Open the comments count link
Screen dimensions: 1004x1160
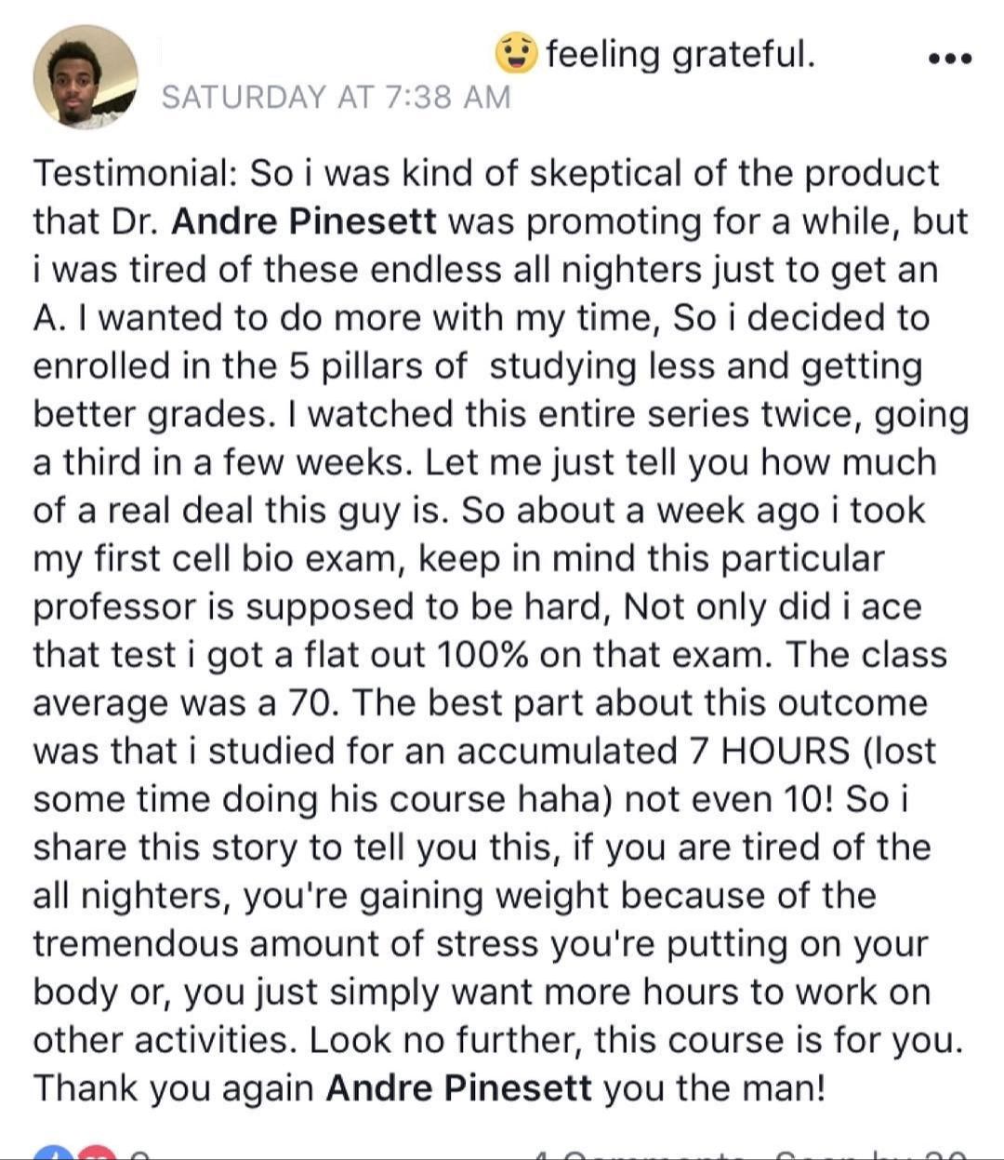[x=640, y=1154]
